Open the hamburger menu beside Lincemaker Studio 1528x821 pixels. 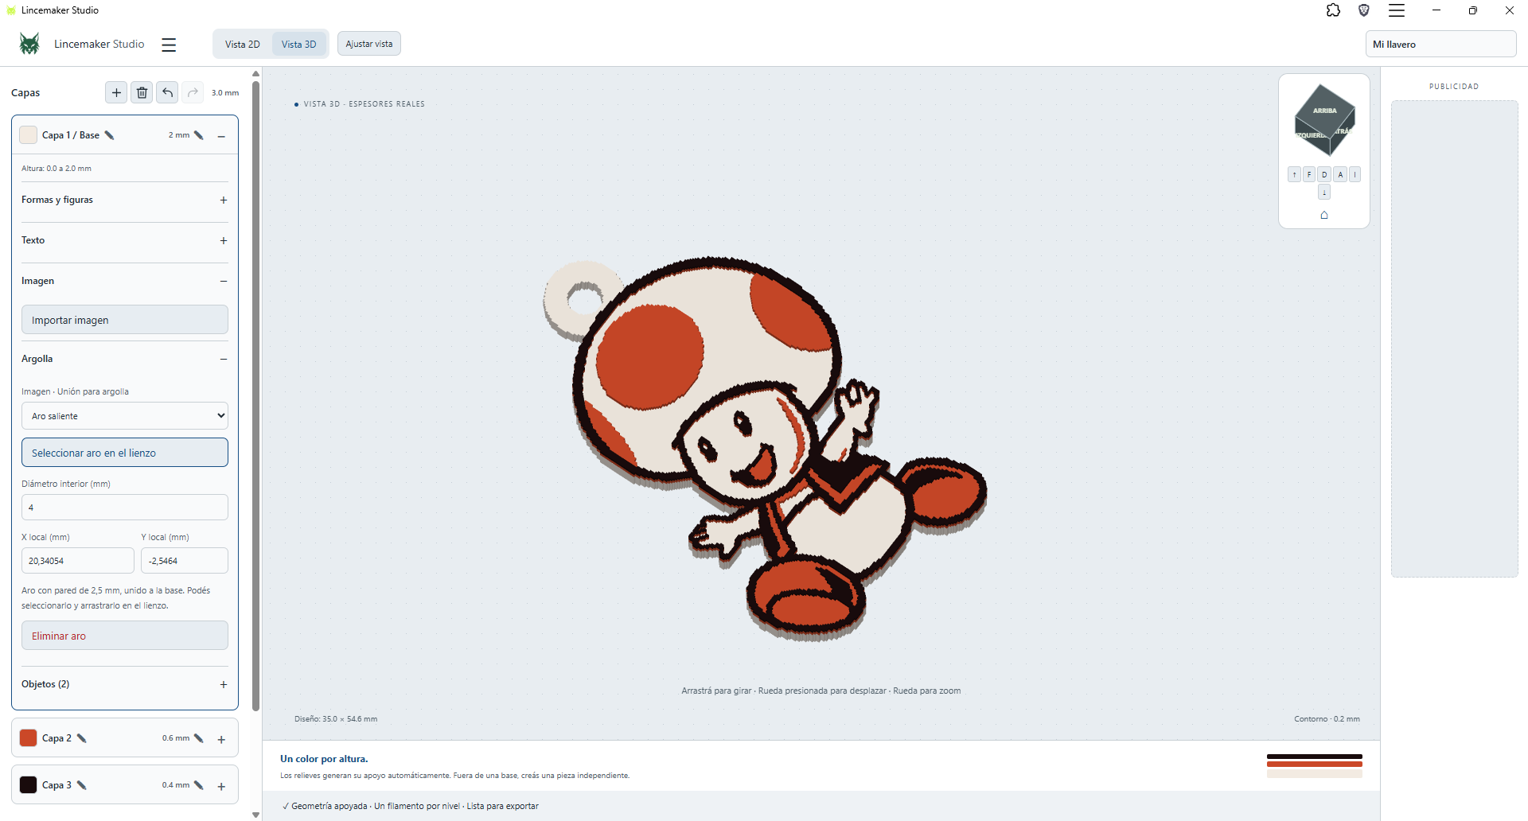(x=169, y=45)
